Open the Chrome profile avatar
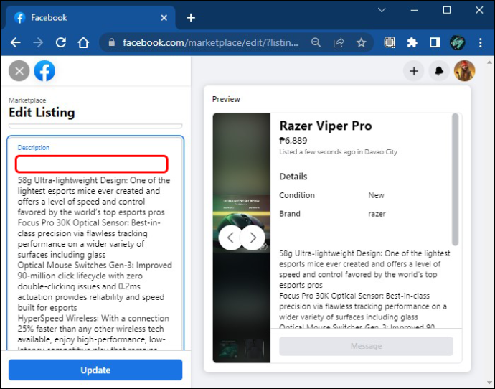This screenshot has width=495, height=389. 458,42
